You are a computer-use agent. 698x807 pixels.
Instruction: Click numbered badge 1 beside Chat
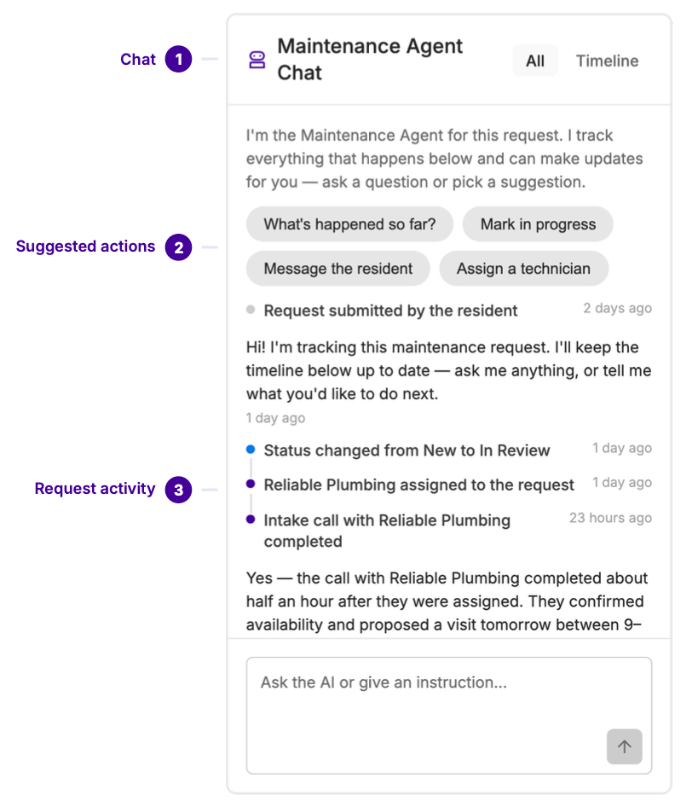[x=178, y=59]
